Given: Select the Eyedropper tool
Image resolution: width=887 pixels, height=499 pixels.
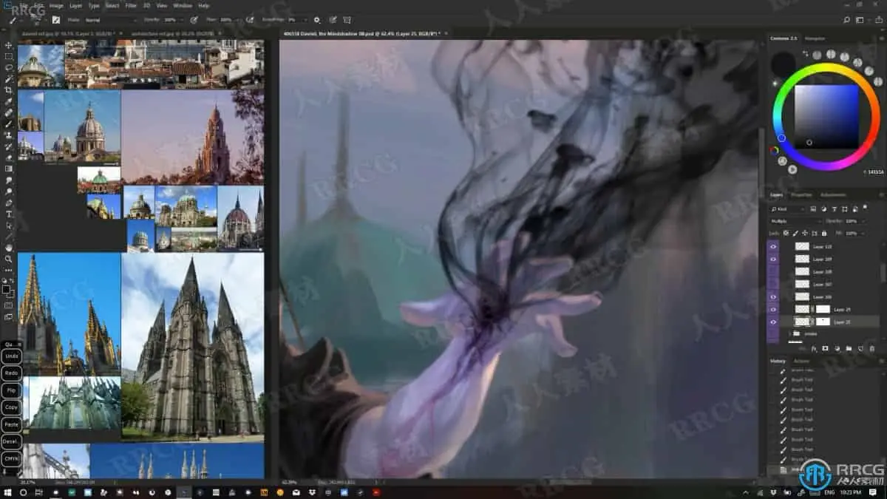Looking at the screenshot, I should click(9, 101).
